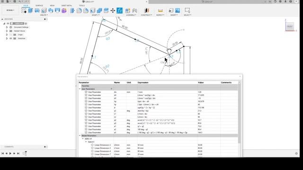Select the Shell tool

(93, 10)
